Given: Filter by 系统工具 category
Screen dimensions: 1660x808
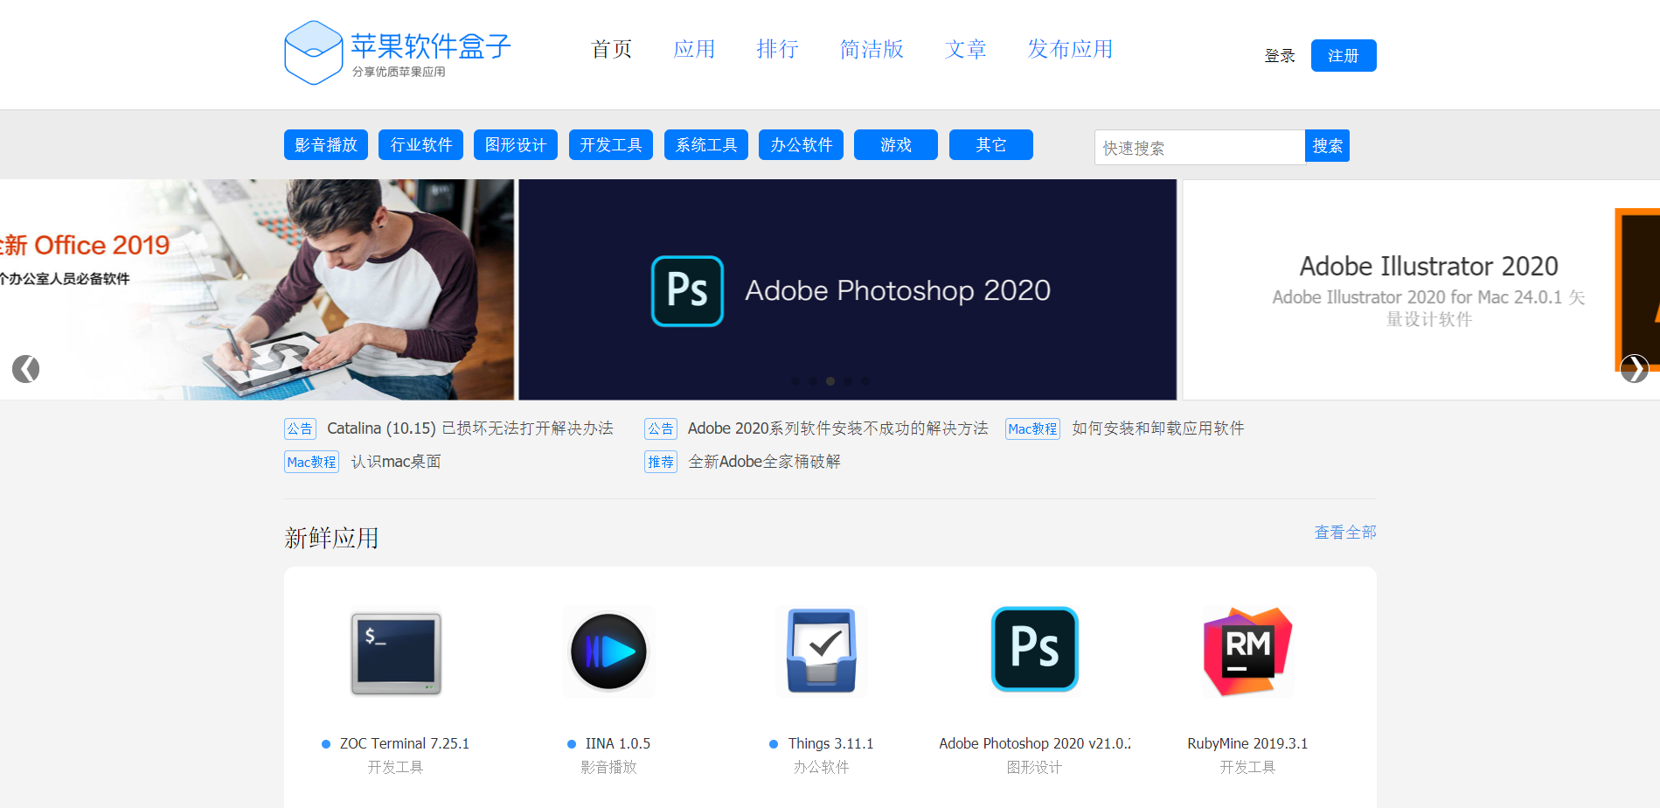Looking at the screenshot, I should [706, 145].
